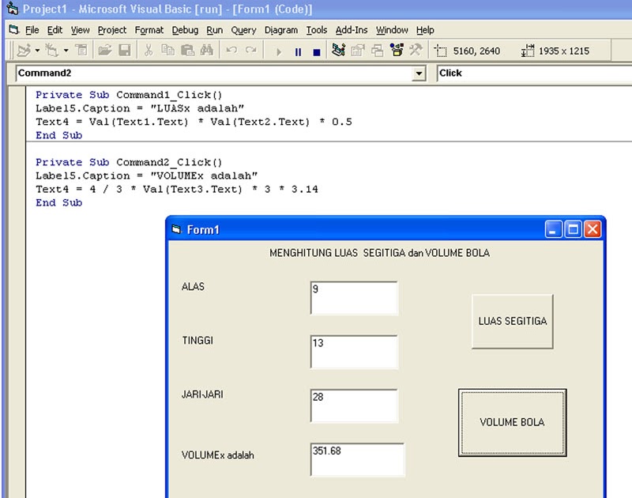Click the Find binoculars icon
The width and height of the screenshot is (632, 498).
click(x=207, y=51)
